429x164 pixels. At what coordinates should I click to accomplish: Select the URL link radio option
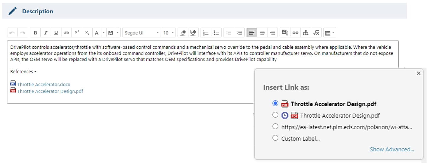[275, 127]
